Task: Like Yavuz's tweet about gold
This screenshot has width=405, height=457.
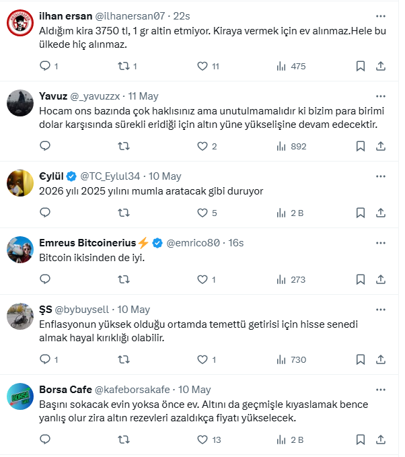Action: coord(202,146)
